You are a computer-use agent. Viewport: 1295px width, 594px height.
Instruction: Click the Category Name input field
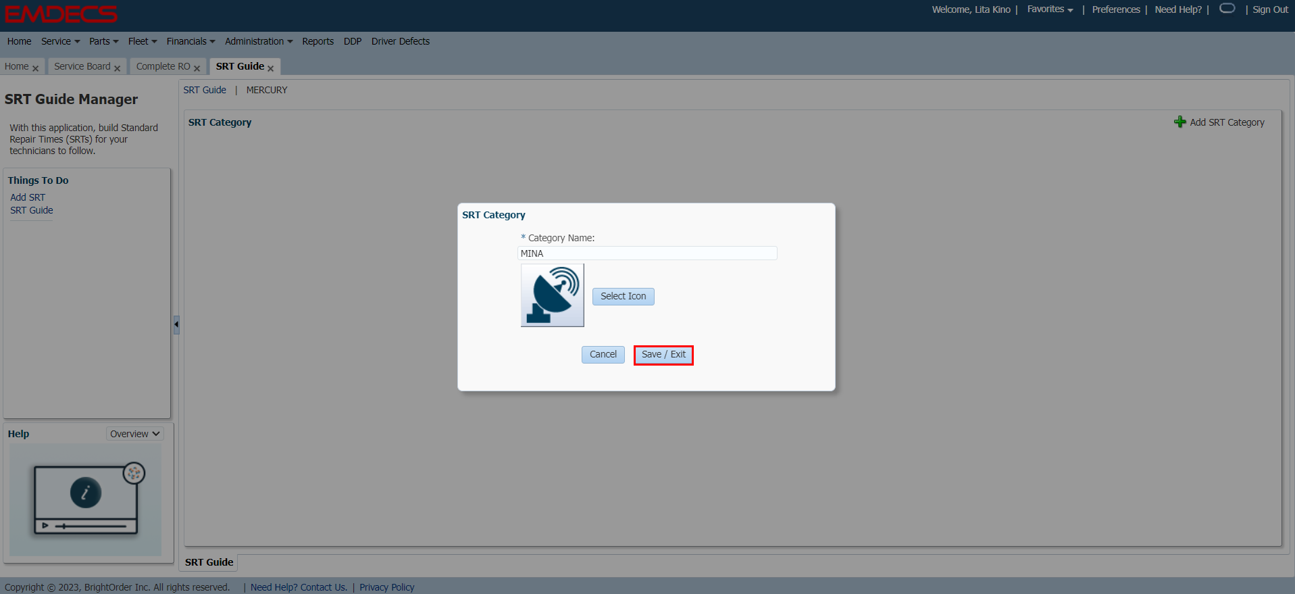pyautogui.click(x=646, y=253)
